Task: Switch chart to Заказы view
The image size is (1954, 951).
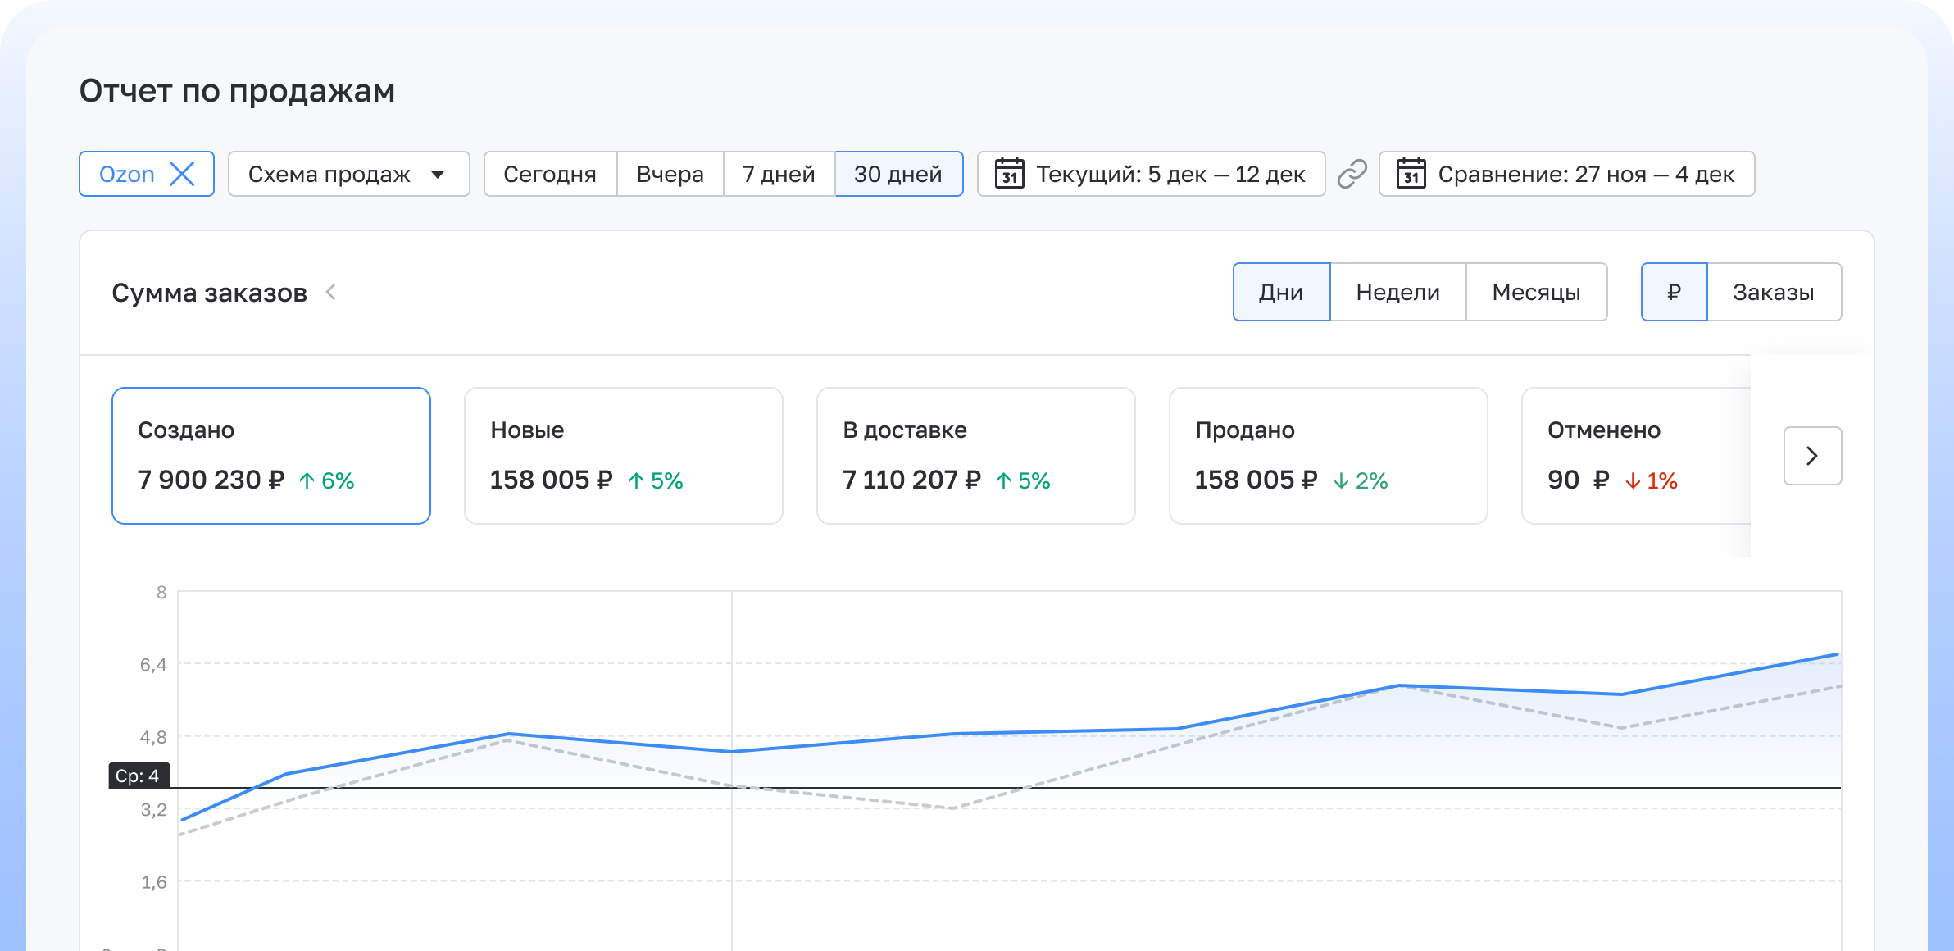Action: 1773,292
